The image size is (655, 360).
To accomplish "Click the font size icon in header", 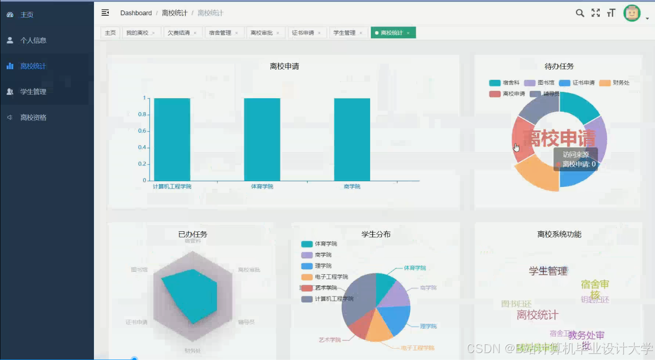I will tap(611, 13).
